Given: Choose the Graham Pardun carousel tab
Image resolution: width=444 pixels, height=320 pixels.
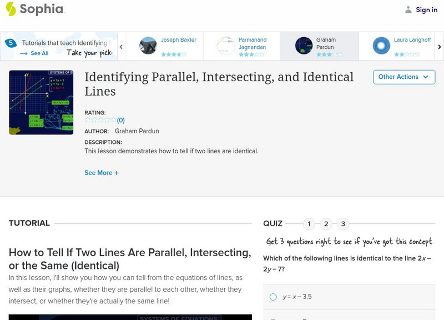Looking at the screenshot, I should tap(320, 46).
